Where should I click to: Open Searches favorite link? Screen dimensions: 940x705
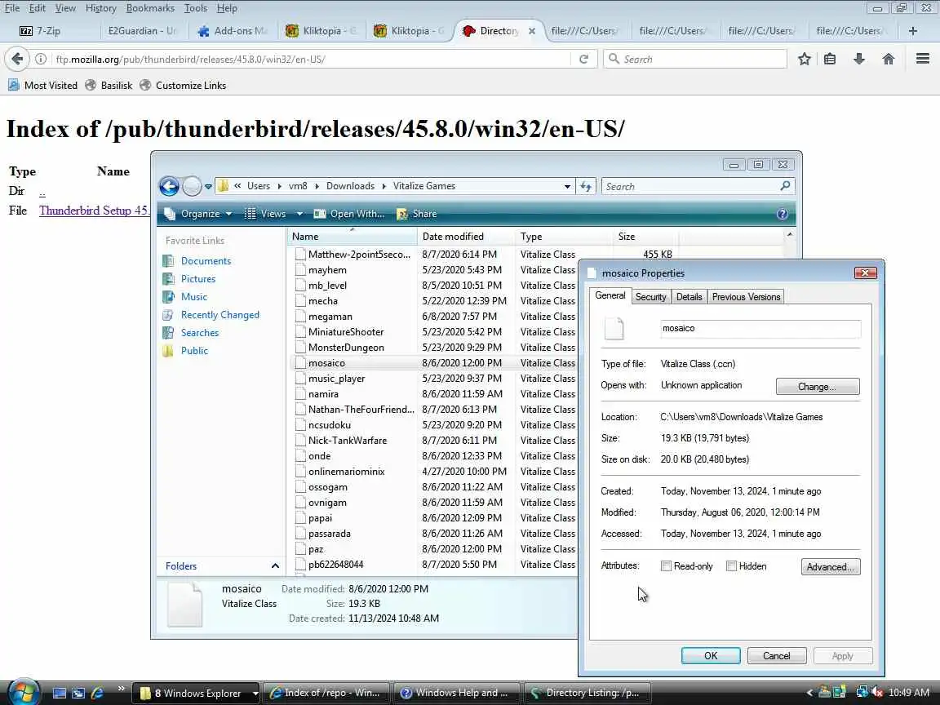200,333
